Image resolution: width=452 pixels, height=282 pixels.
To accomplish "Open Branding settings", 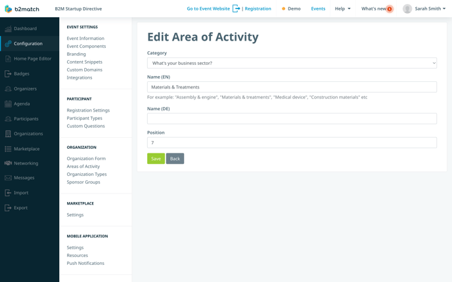I will point(76,54).
